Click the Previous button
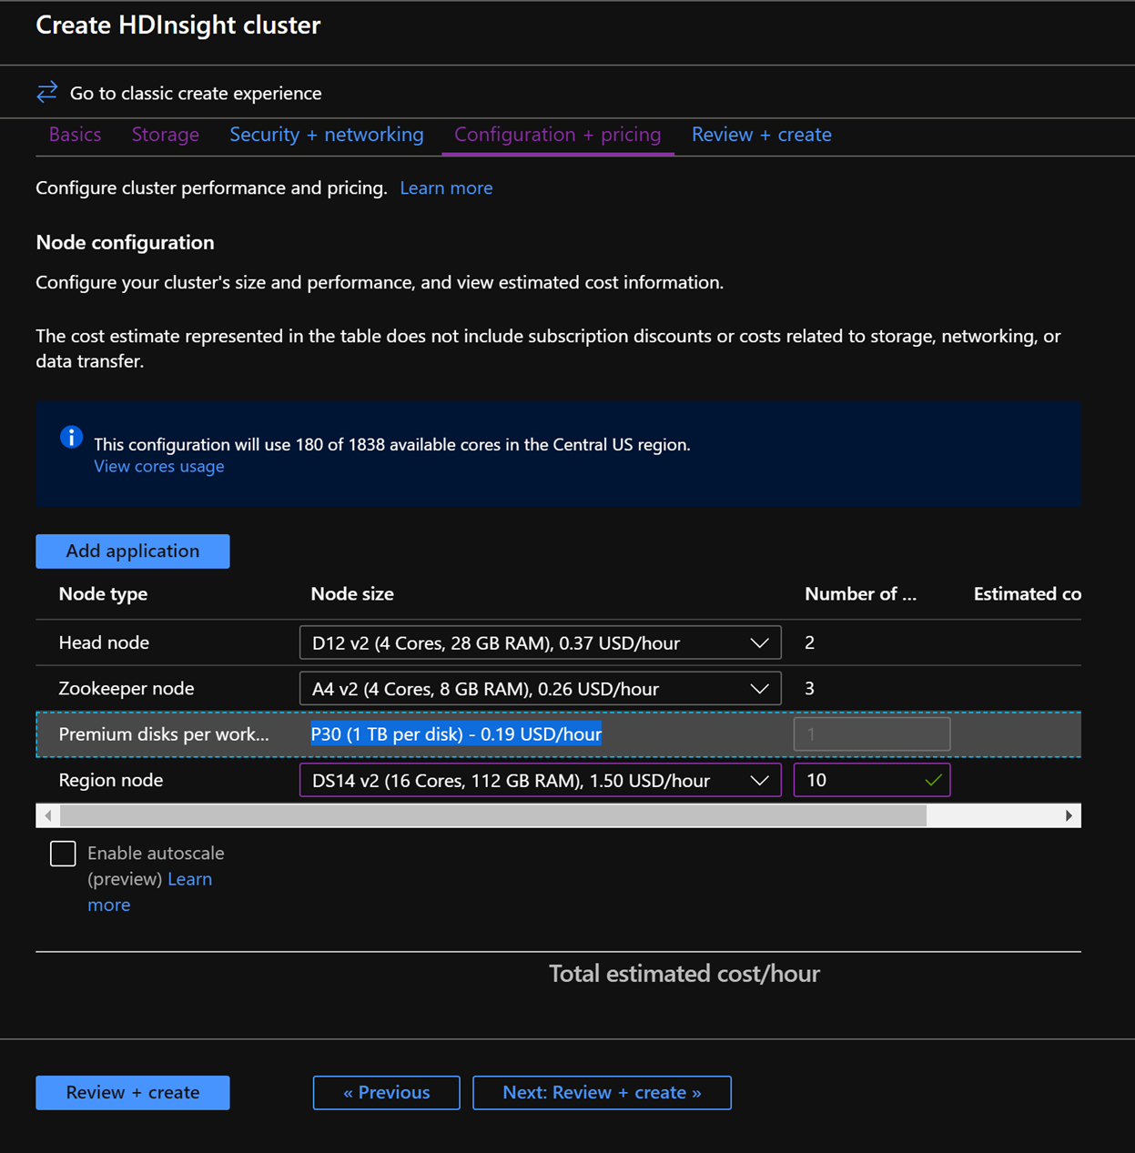Screen dimensions: 1135x1153 (386, 1092)
